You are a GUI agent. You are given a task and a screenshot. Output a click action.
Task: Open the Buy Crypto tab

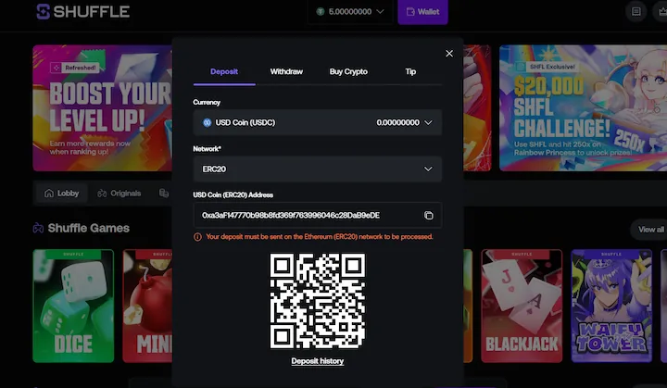pos(348,71)
